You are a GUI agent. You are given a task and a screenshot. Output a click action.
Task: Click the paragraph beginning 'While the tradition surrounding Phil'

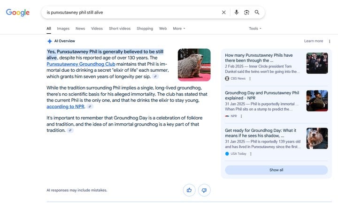(127, 97)
